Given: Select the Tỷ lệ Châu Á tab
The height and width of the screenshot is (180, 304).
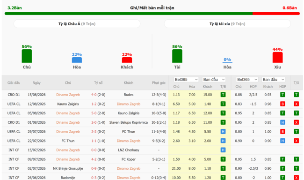Looking at the screenshot, I should click(77, 24).
